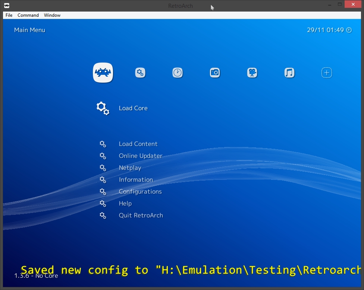Open the Settings tab gears icon
Screen dimensions: 364x290
pos(140,73)
